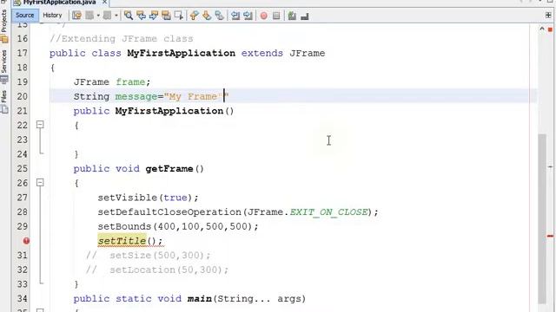Click the red error glyph beside setTitle line

coord(26,241)
